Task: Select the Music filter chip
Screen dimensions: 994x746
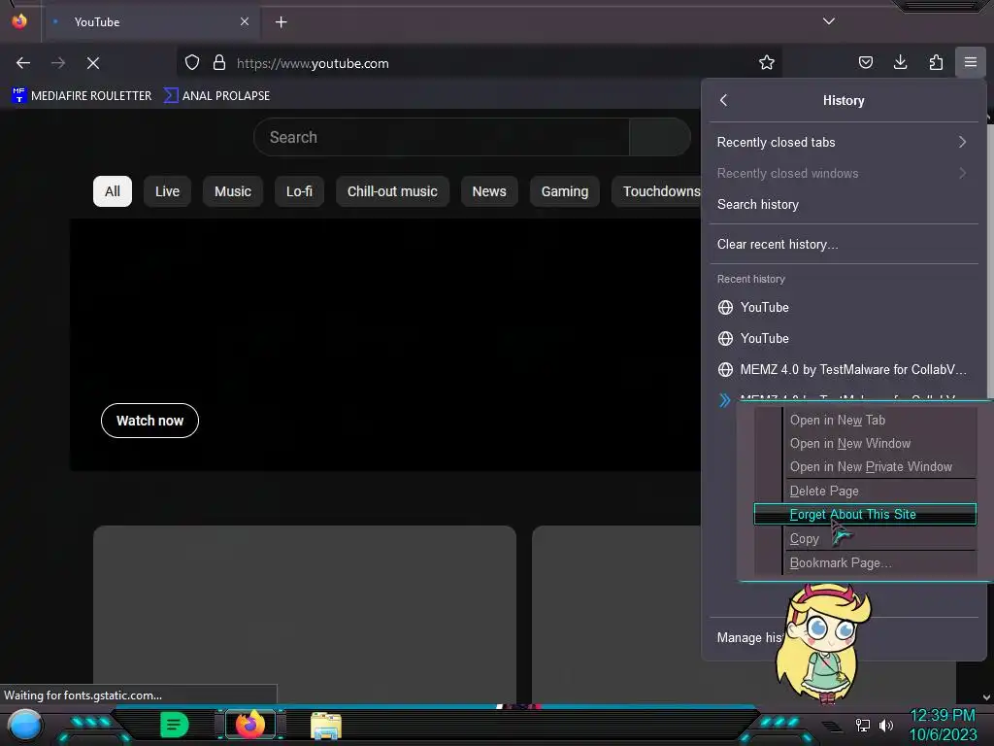Action: [x=233, y=191]
